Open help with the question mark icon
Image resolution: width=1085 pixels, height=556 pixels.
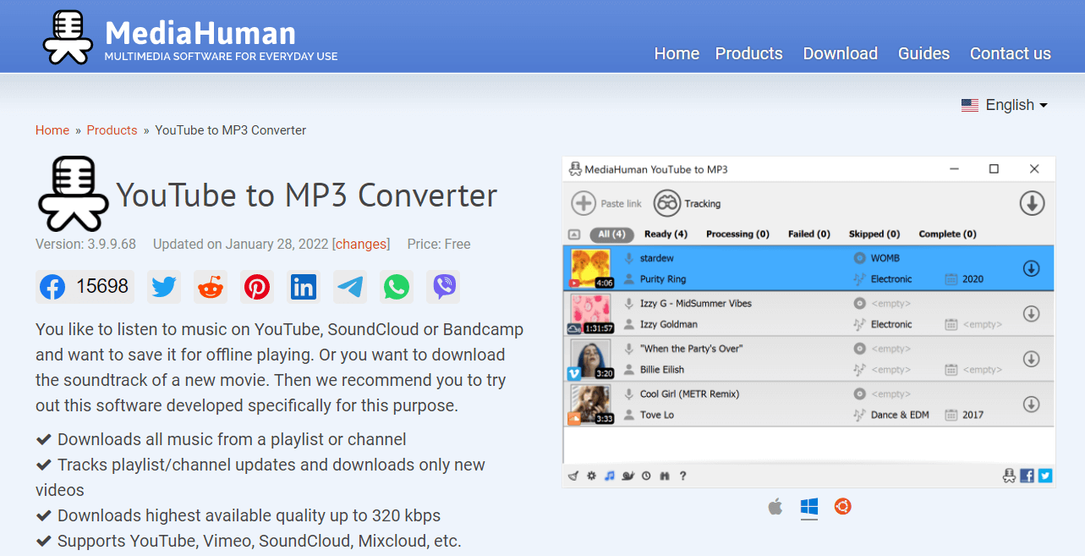tap(682, 476)
